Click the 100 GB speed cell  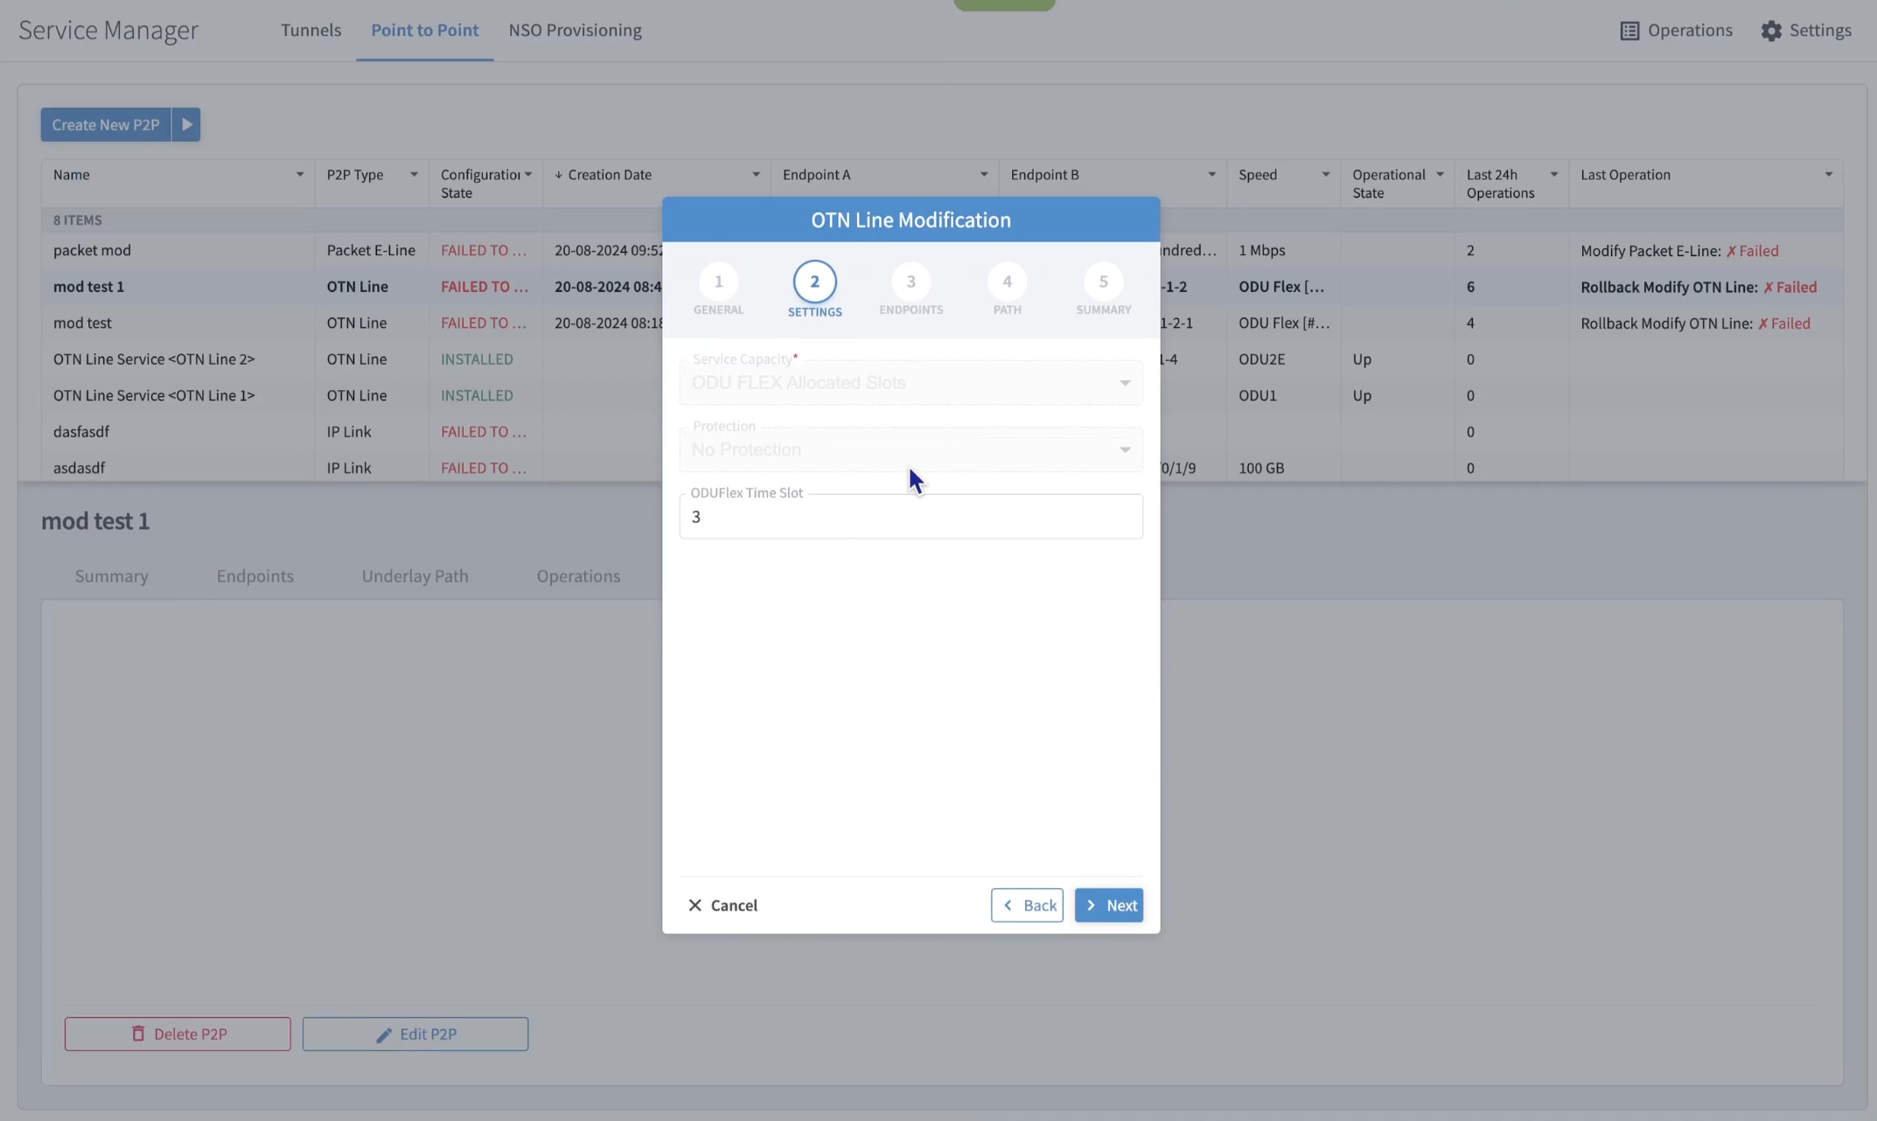tap(1261, 468)
